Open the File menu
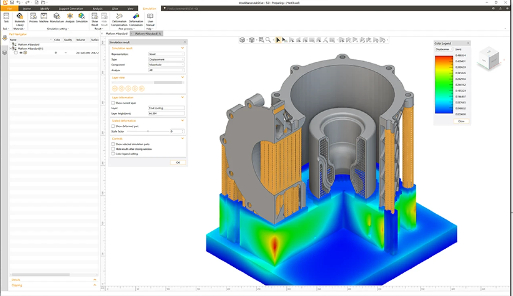Image resolution: width=513 pixels, height=296 pixels. pyautogui.click(x=9, y=8)
